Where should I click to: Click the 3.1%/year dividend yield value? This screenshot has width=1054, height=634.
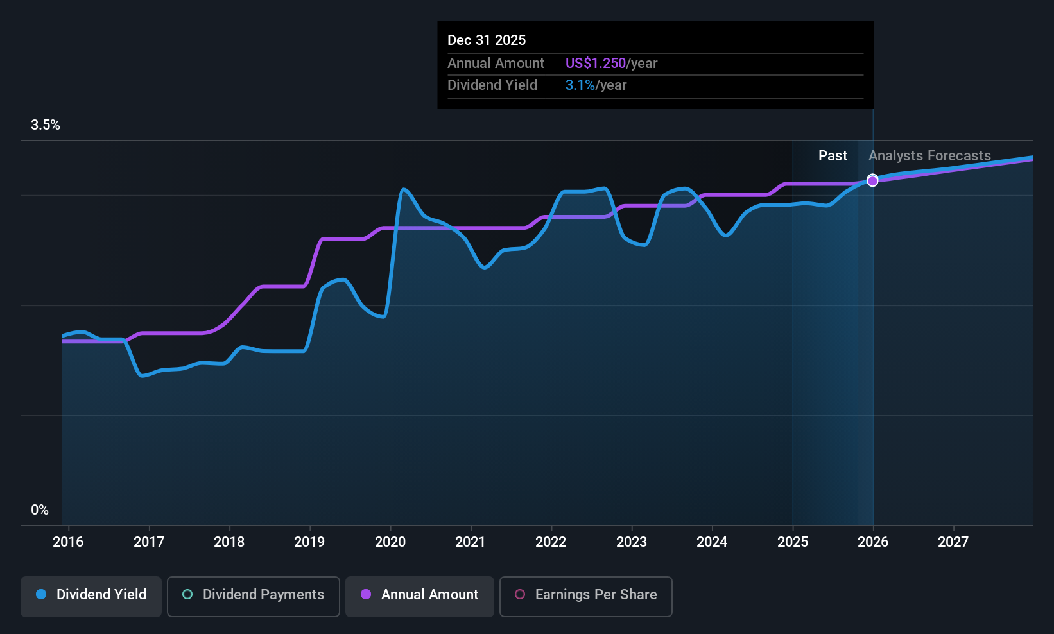point(596,85)
